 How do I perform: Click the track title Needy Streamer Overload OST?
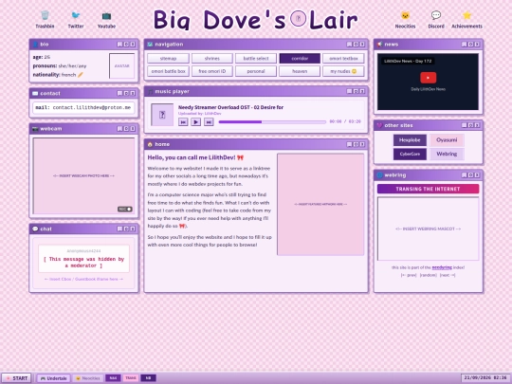point(230,107)
